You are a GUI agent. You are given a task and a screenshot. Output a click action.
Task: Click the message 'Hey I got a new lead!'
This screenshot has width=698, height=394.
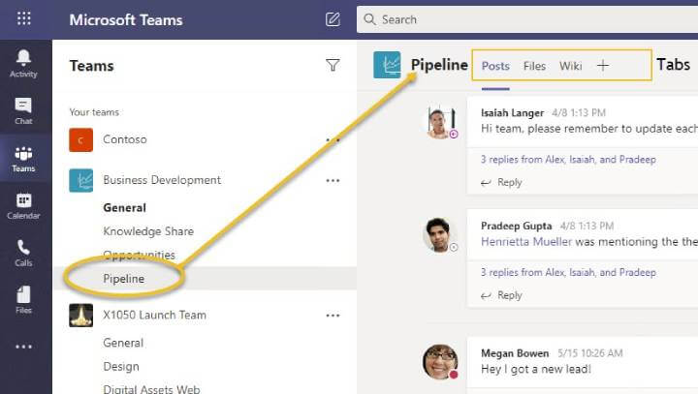coord(536,369)
